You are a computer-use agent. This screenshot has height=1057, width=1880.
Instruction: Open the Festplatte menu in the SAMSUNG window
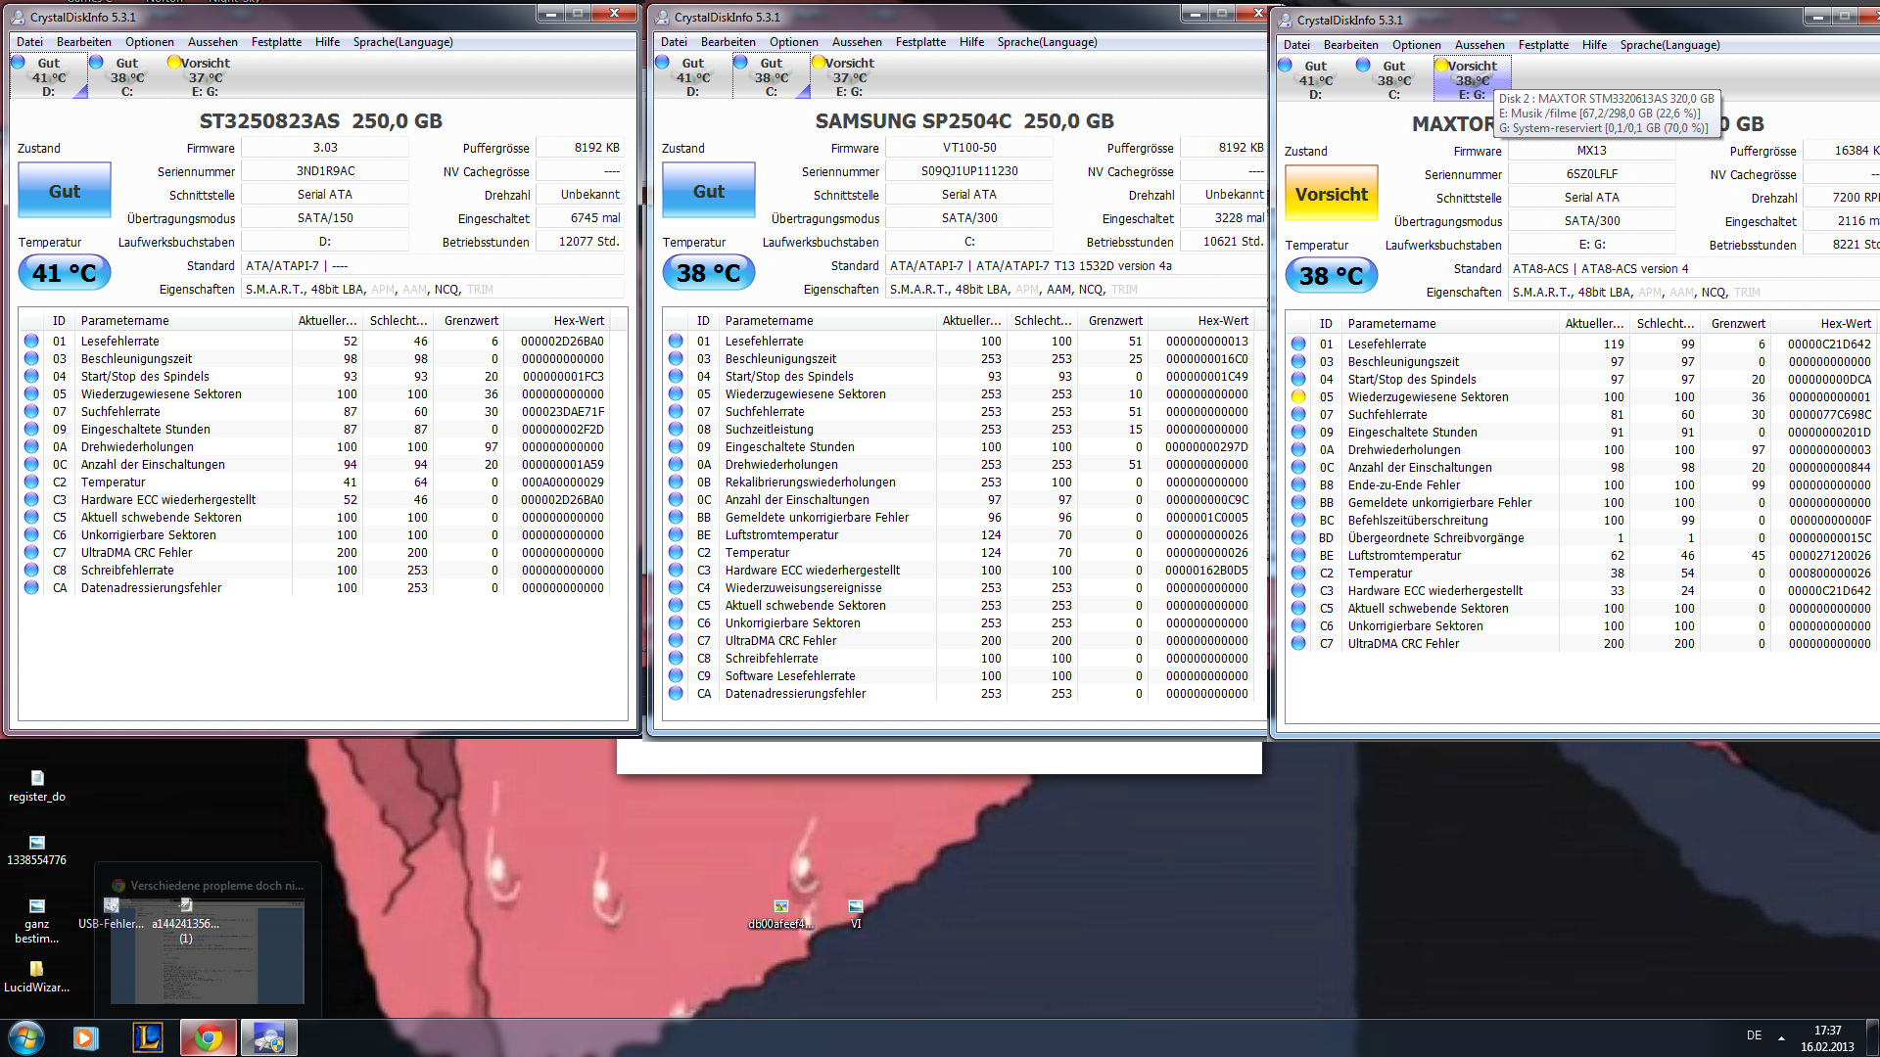(920, 42)
